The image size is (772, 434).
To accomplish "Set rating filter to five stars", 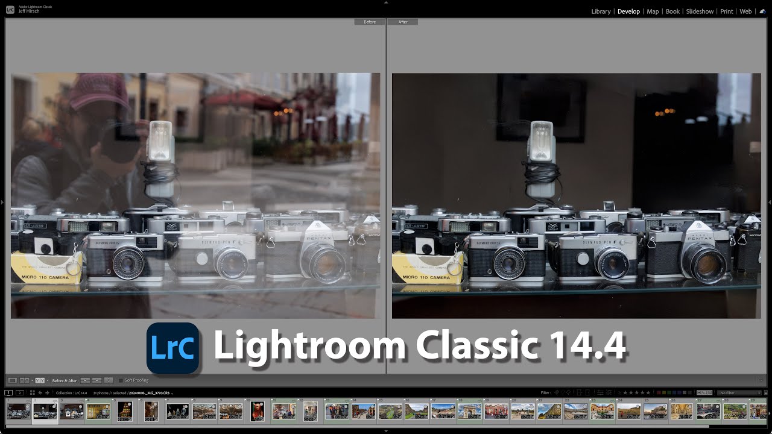I will tap(648, 393).
